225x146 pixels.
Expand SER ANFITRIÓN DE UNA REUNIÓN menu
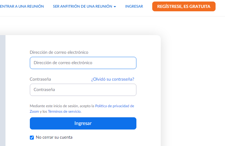click(82, 6)
